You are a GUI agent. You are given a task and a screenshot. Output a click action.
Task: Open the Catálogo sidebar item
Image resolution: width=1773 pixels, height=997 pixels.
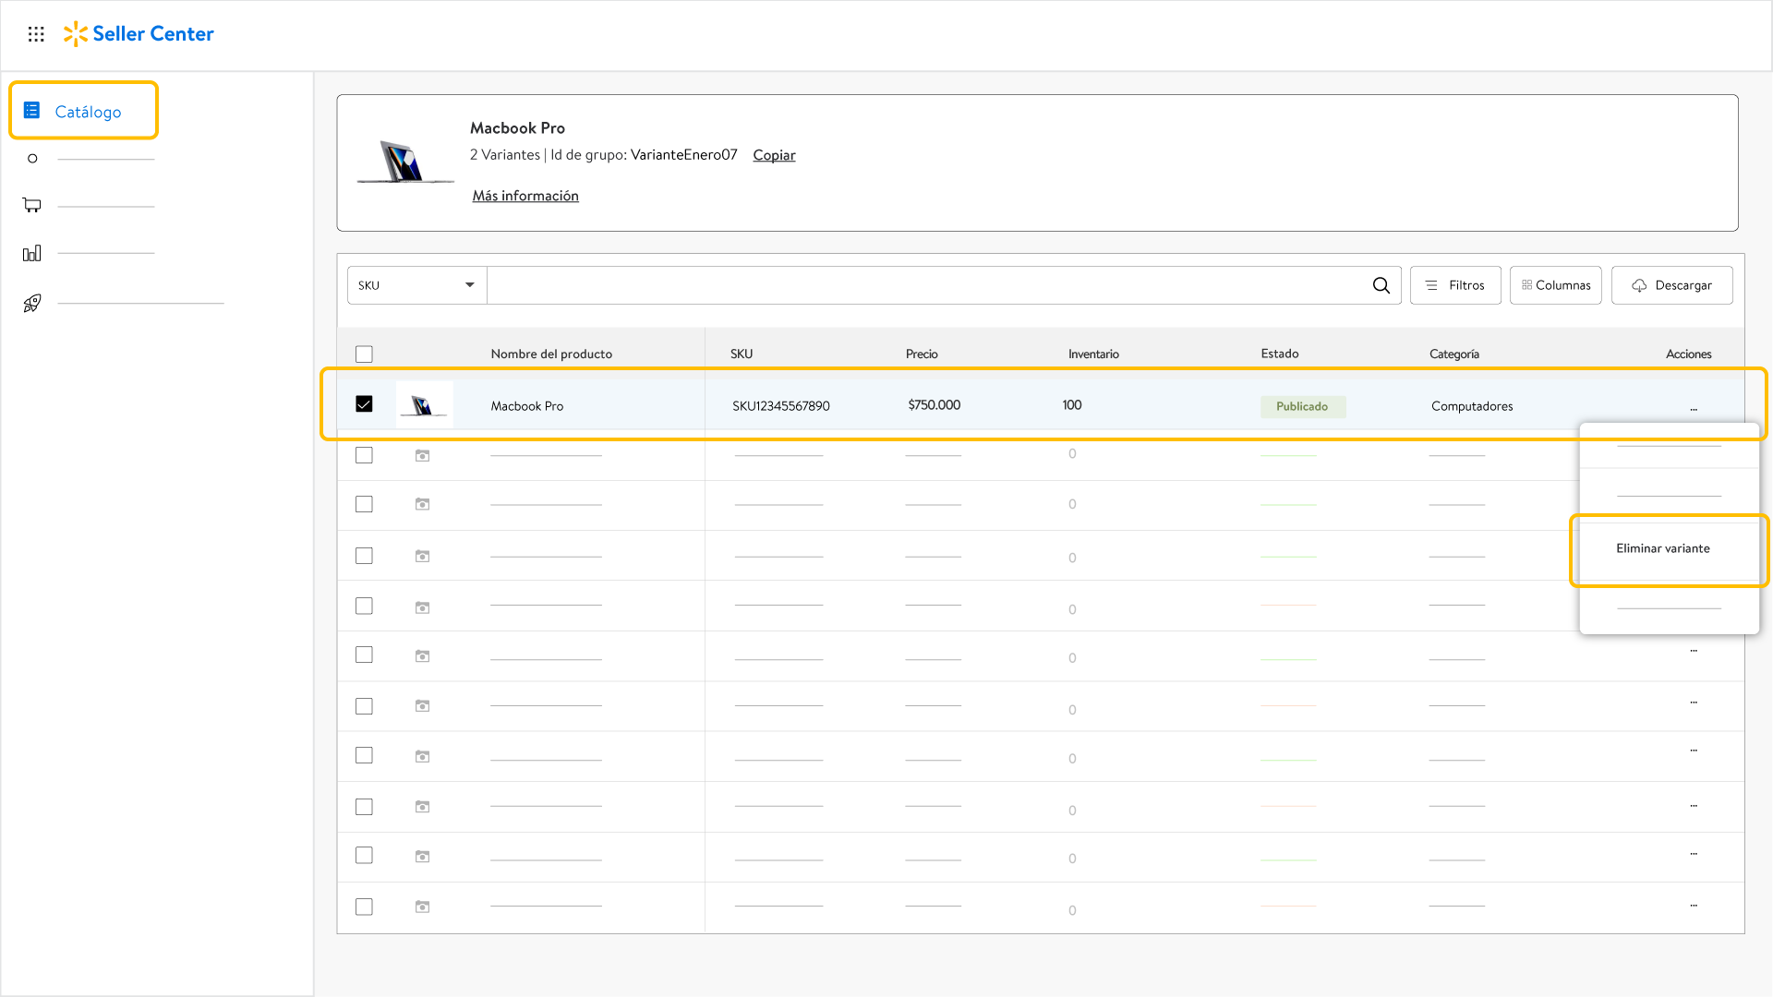[x=84, y=111]
